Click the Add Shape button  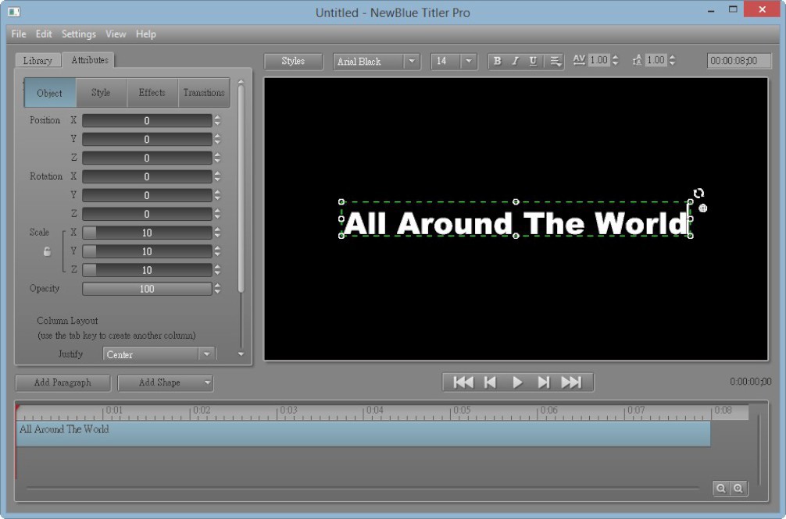159,383
